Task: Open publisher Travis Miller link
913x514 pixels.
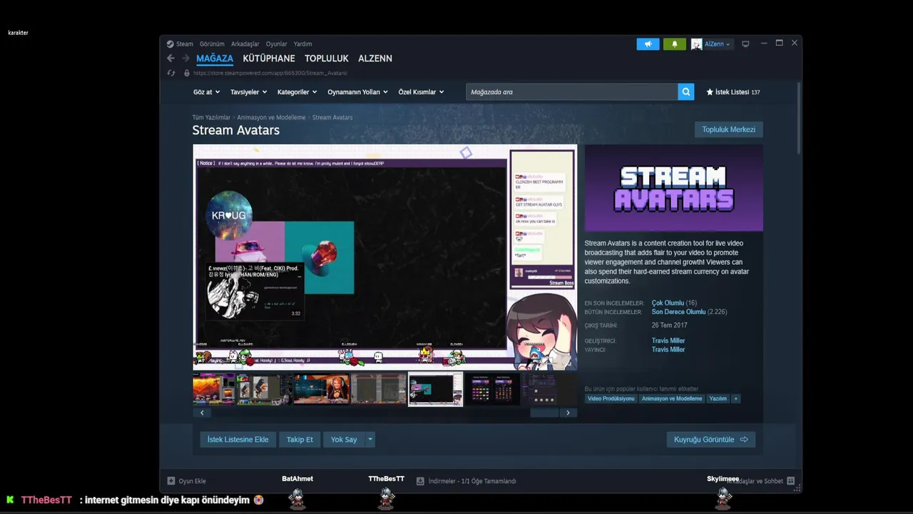Action: pos(668,350)
